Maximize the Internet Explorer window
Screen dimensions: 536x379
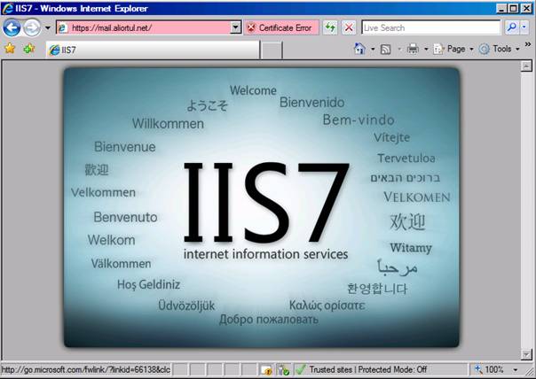click(514, 8)
